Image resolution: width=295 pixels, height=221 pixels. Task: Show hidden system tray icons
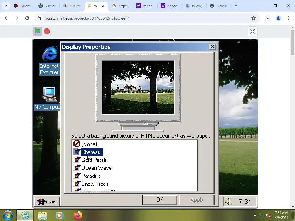[x=255, y=215]
